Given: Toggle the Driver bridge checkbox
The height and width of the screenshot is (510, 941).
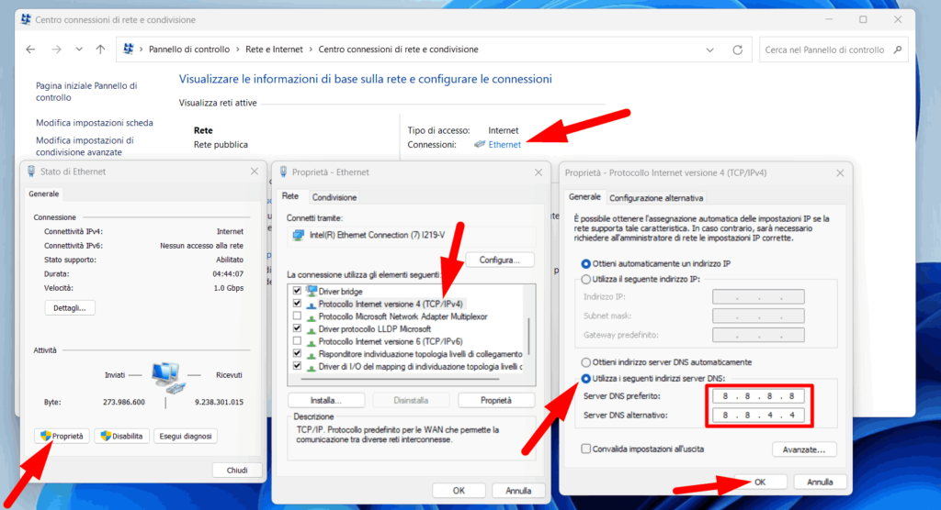Looking at the screenshot, I should (x=297, y=291).
